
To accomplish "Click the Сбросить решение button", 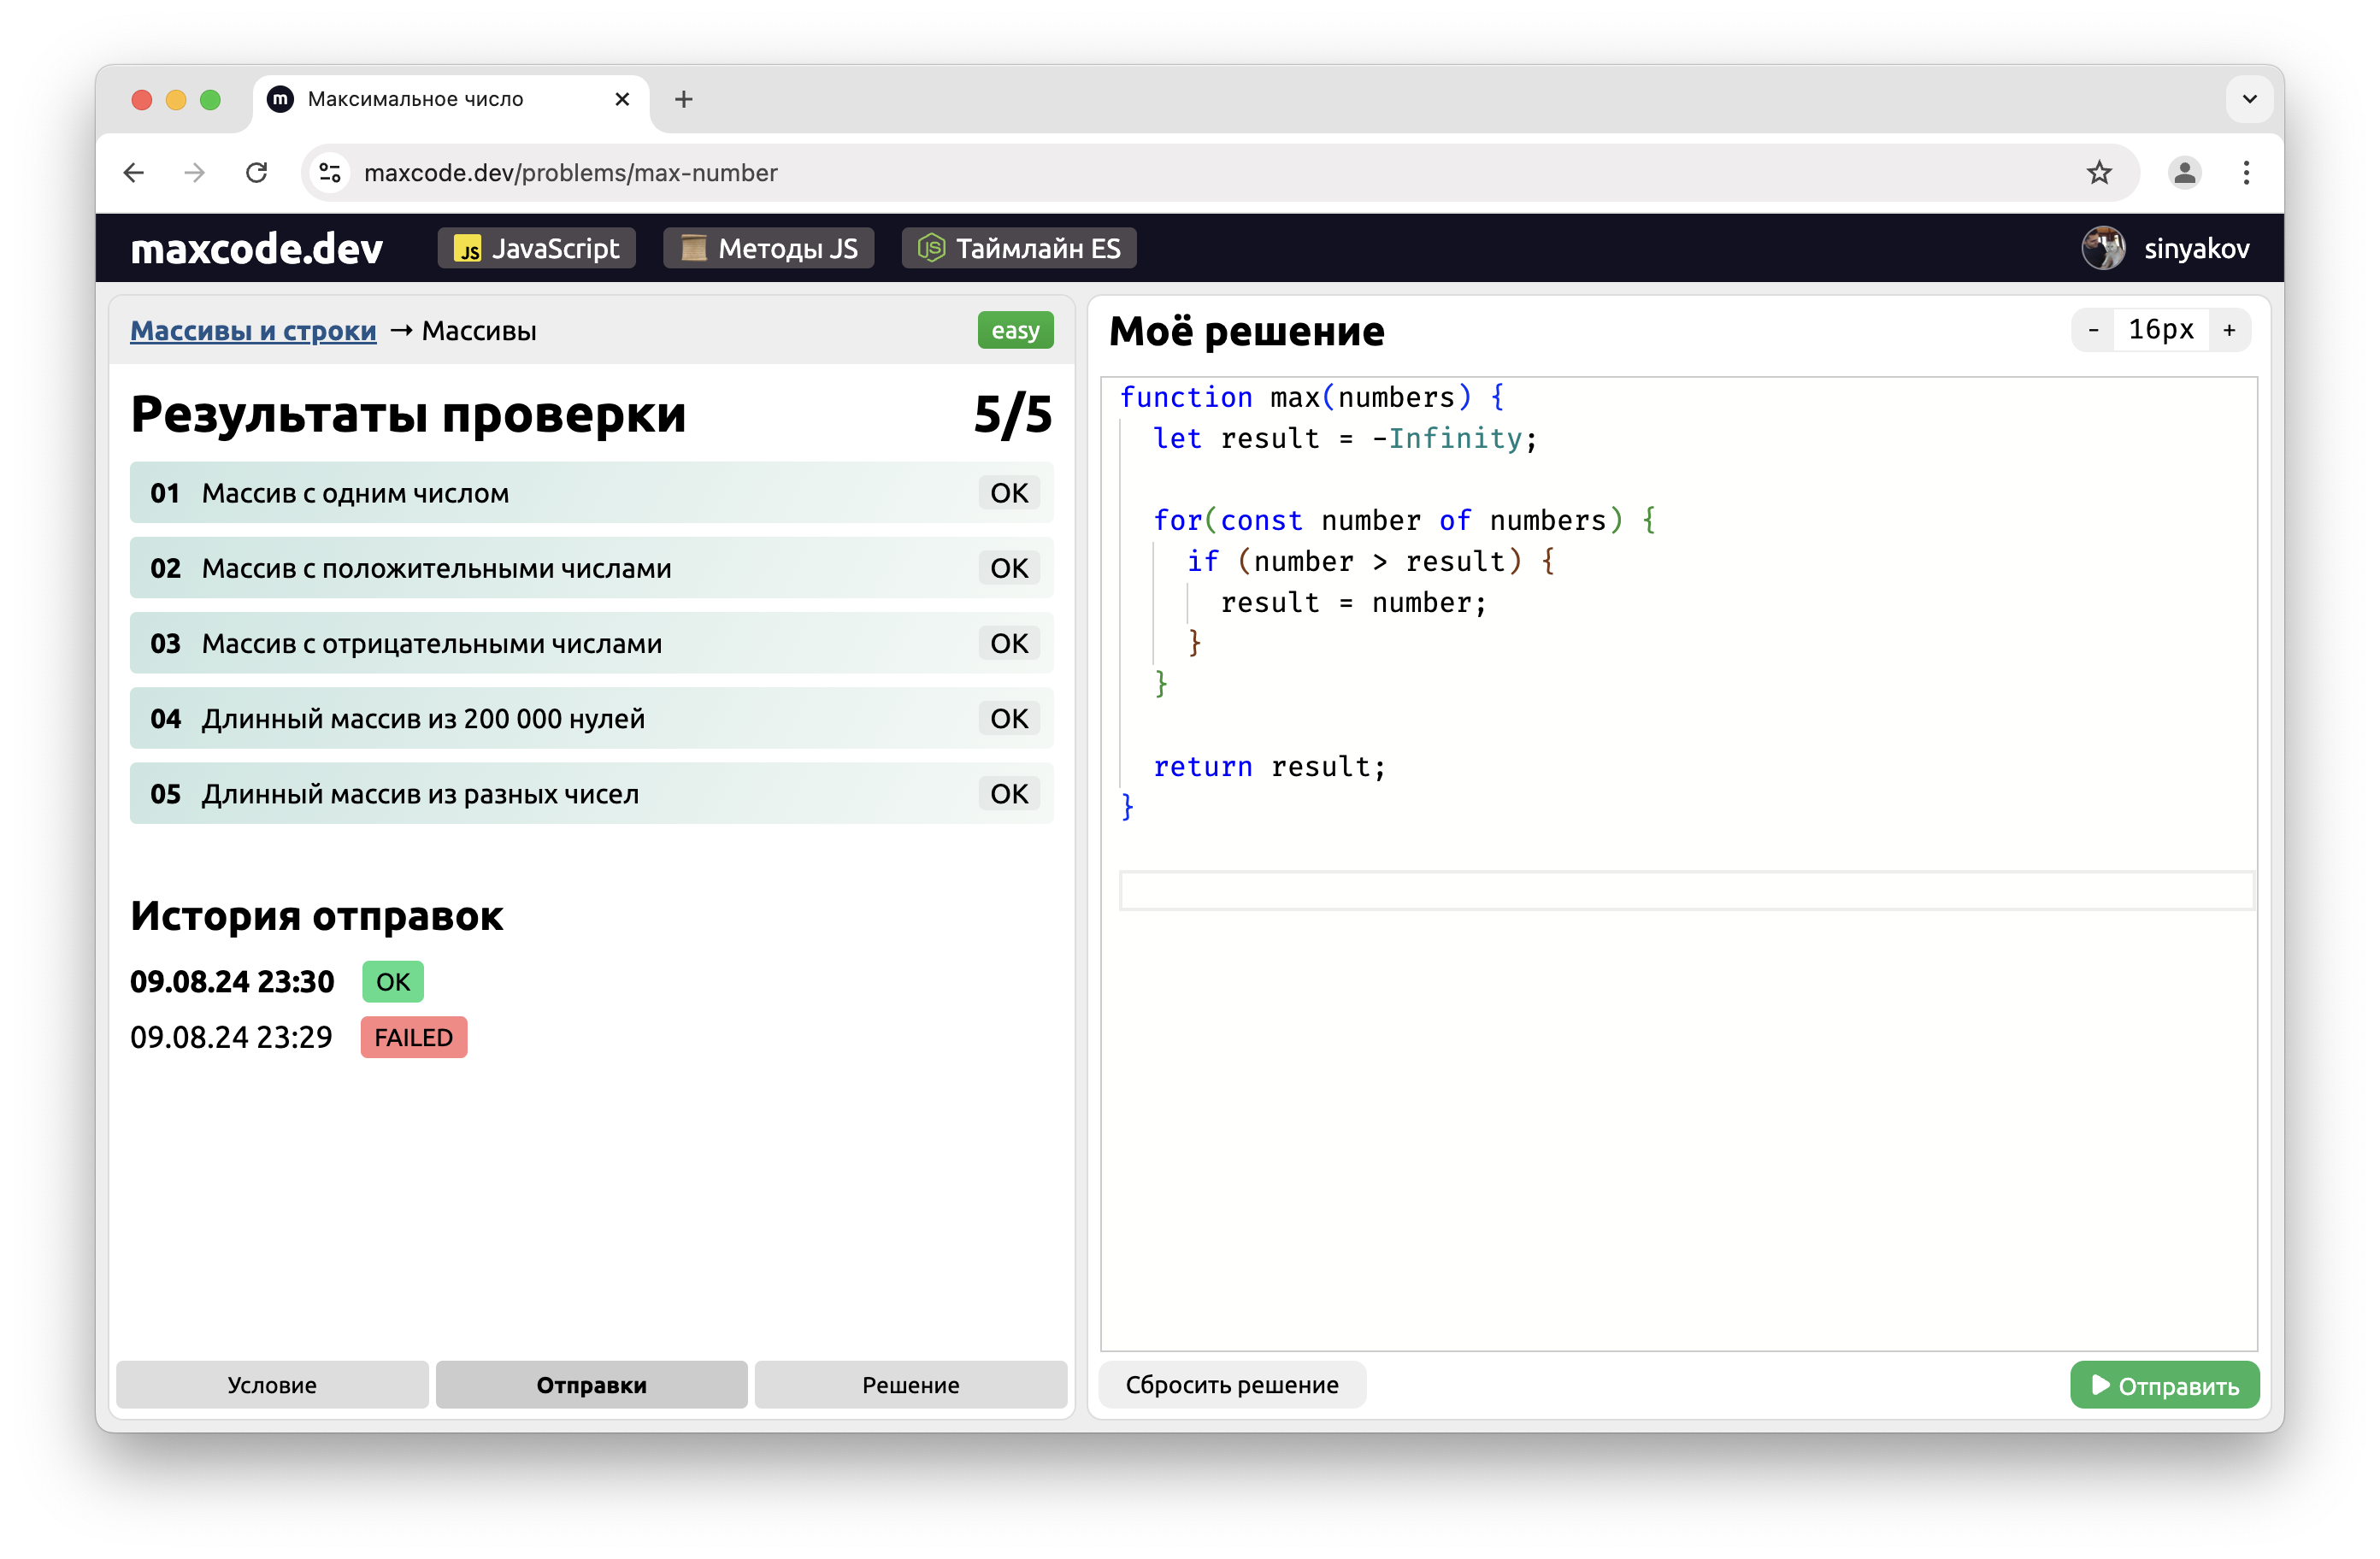I will tap(1231, 1384).
